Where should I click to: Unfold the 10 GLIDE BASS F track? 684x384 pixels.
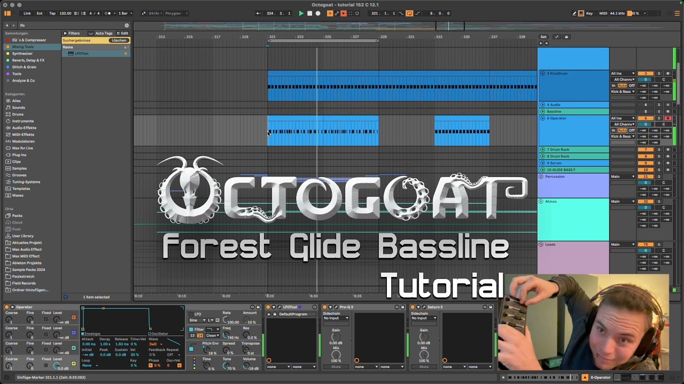542,170
